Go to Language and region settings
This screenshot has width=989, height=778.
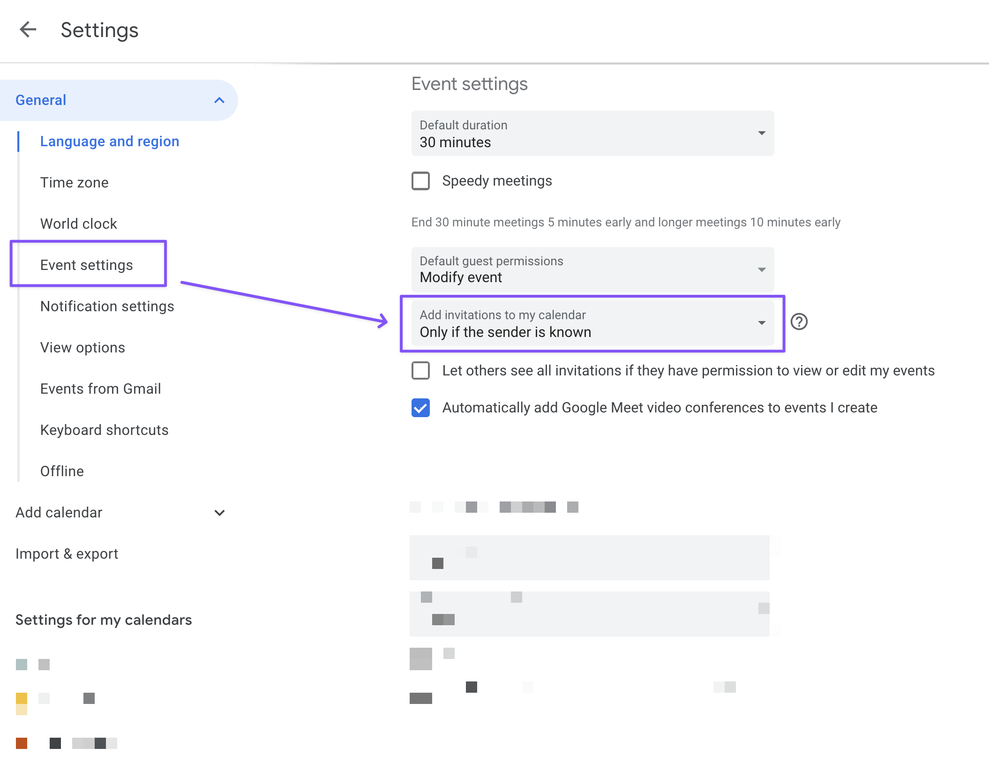coord(110,142)
